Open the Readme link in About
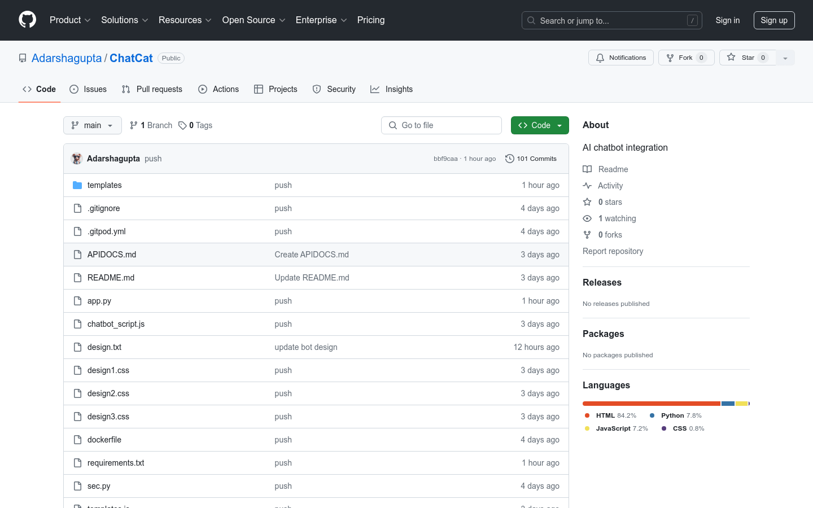 (x=605, y=169)
